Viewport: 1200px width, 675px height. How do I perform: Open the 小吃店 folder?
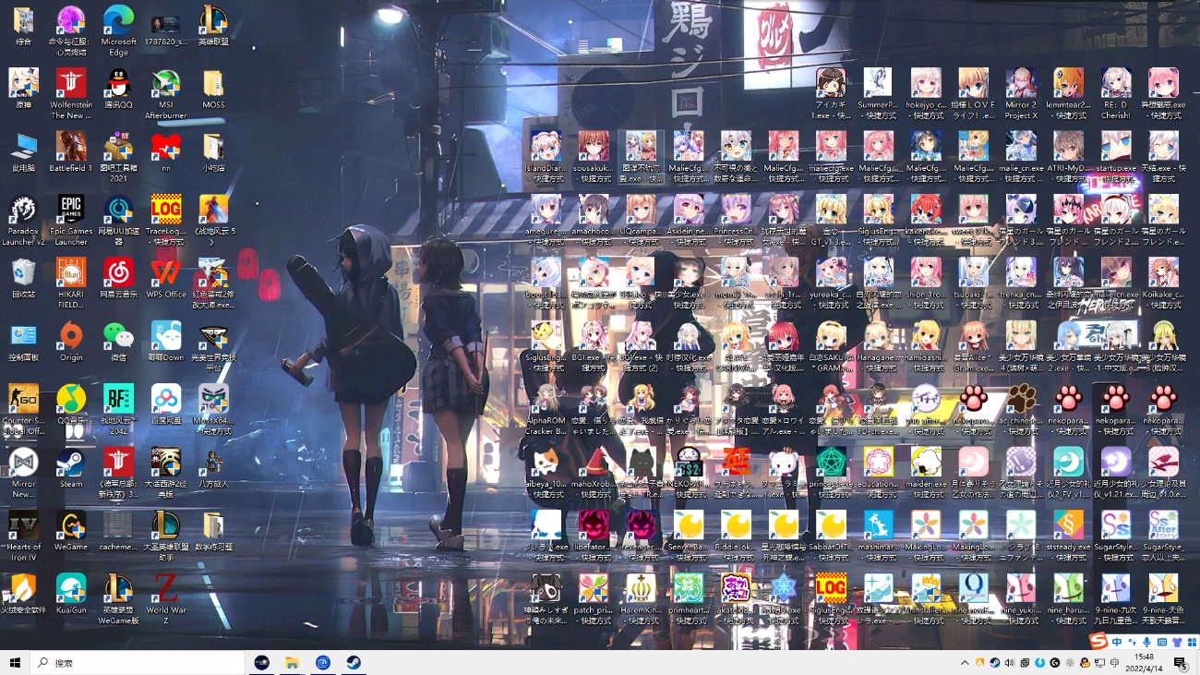pyautogui.click(x=213, y=152)
